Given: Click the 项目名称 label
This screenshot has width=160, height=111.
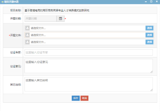Looking at the screenshot, I should point(16,10).
